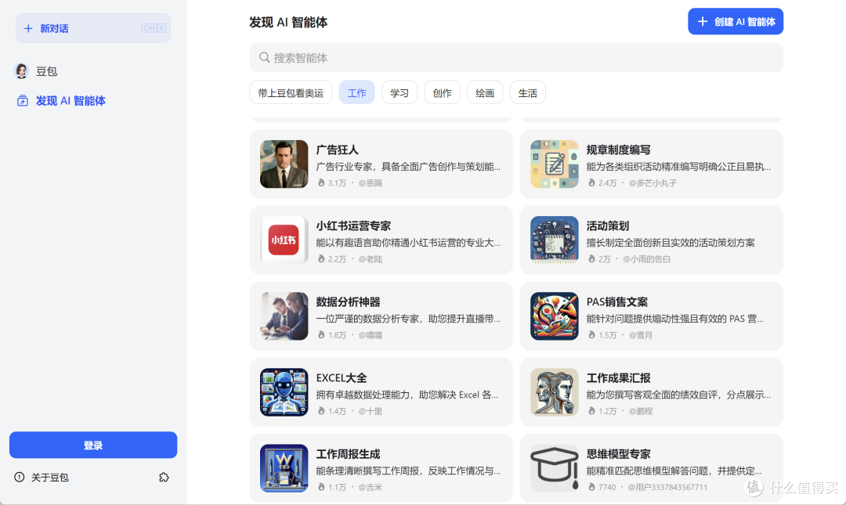Open the 广告狂人 agent avatar

[284, 164]
